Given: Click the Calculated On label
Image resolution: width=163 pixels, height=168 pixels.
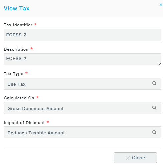Looking at the screenshot, I should click(19, 98).
